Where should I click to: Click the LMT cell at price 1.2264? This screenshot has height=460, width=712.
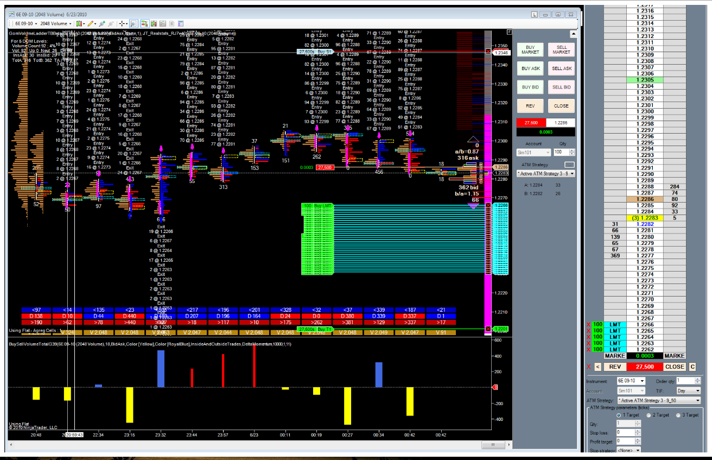click(615, 337)
